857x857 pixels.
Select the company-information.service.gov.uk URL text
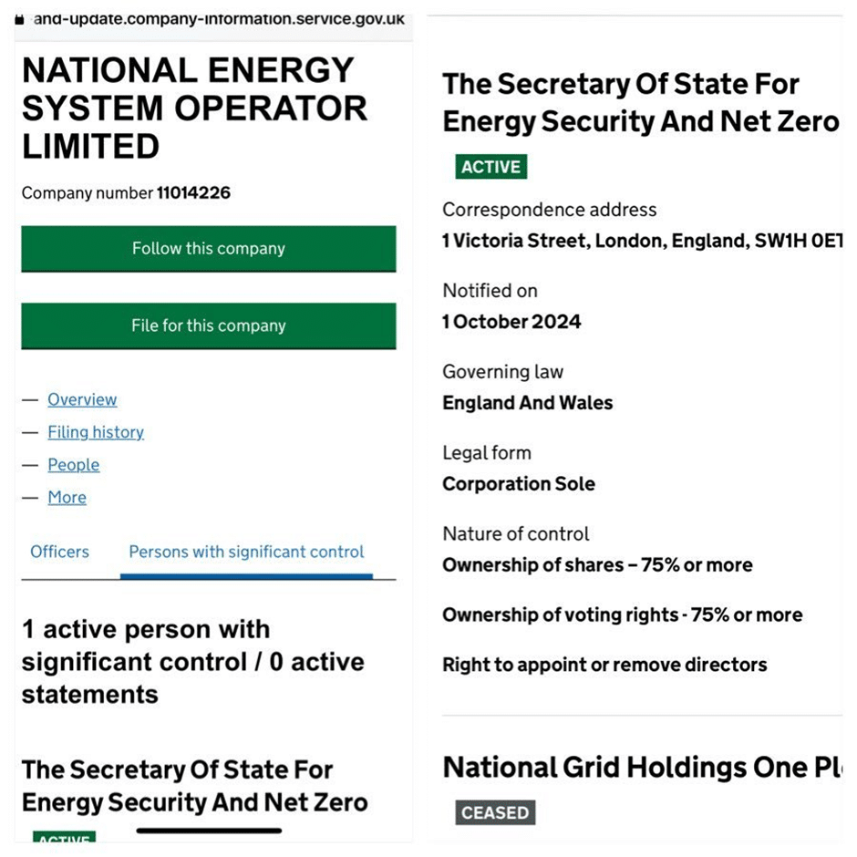point(219,19)
